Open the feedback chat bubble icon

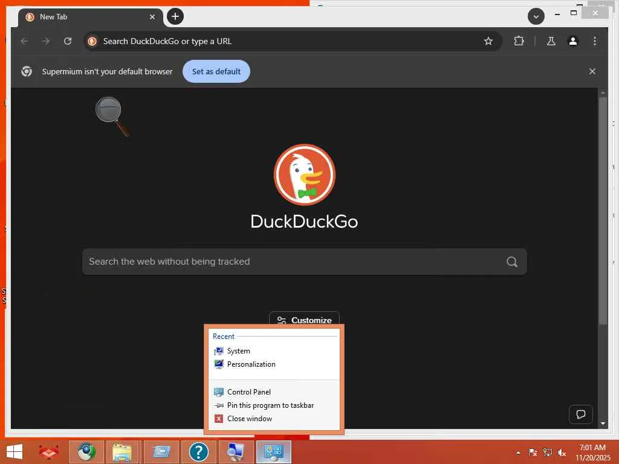pos(581,414)
